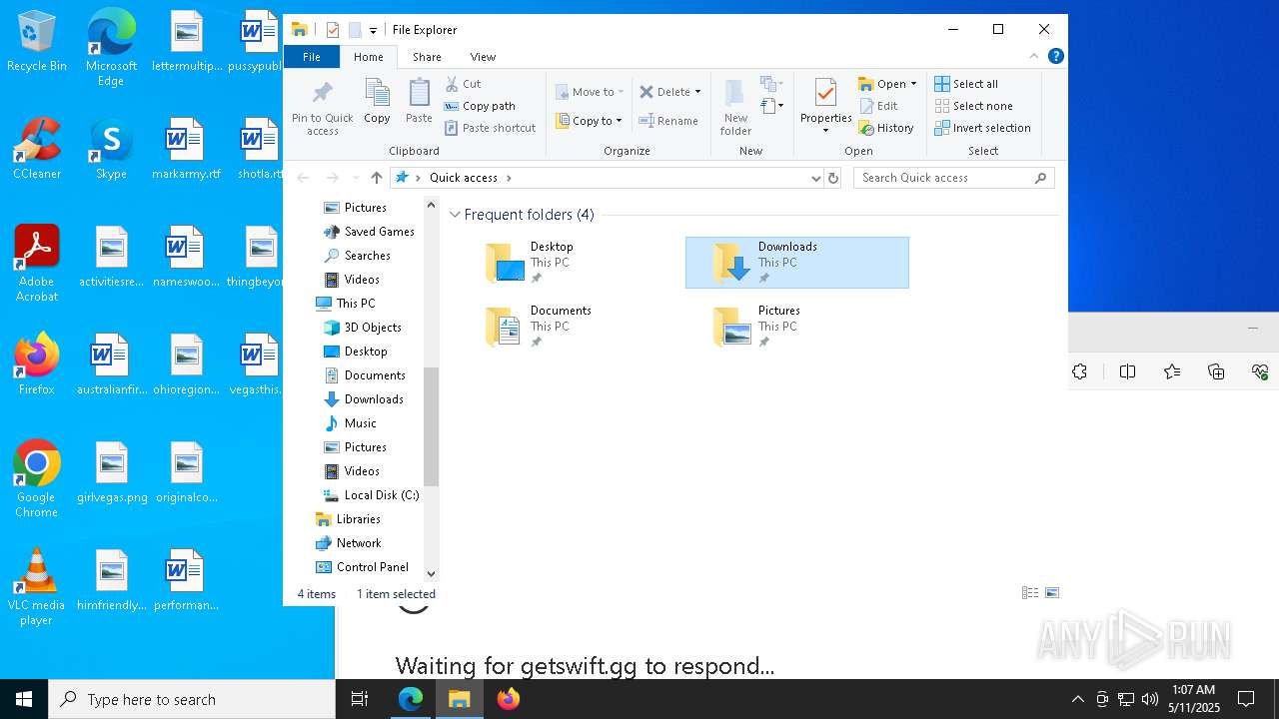Open File Explorer help icon
The image size is (1279, 719).
coord(1055,56)
